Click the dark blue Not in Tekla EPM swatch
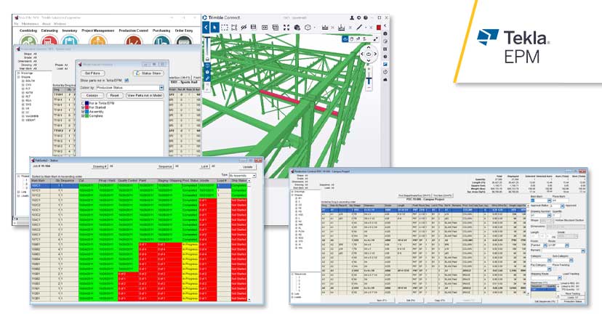Viewport: 602px width, 321px height. coord(87,103)
